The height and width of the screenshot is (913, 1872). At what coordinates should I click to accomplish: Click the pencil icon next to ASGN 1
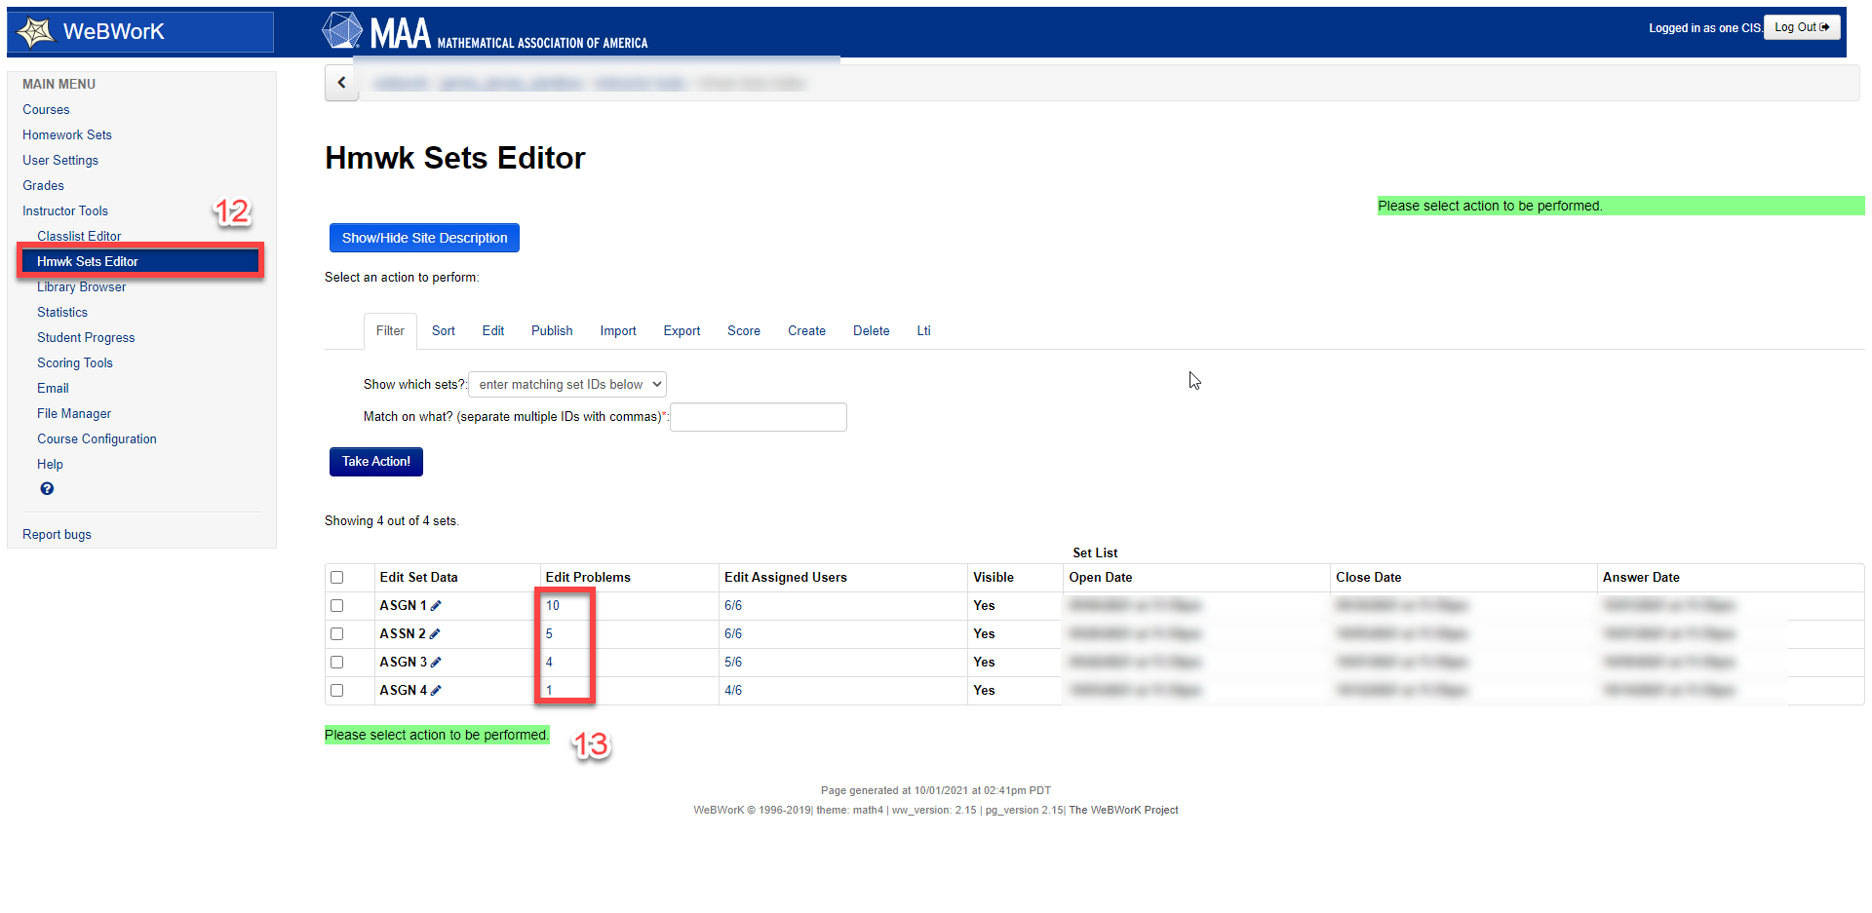(436, 606)
